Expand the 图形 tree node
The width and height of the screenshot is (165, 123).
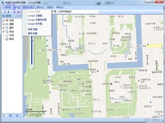[x=3, y=28]
